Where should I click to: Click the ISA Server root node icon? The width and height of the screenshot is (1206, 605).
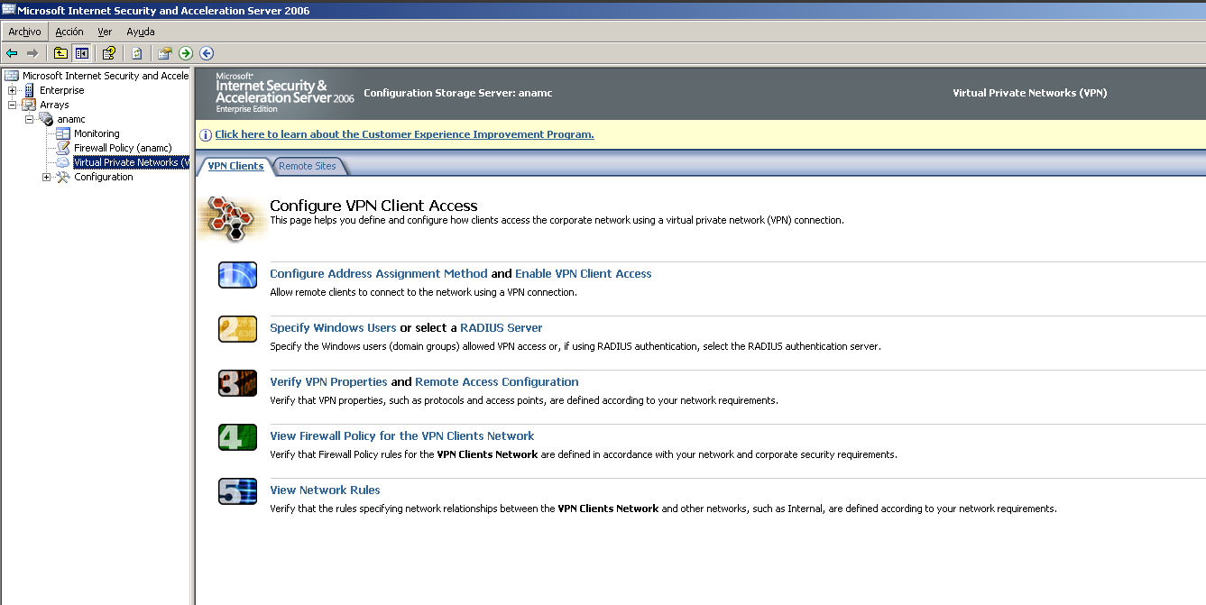tap(12, 76)
